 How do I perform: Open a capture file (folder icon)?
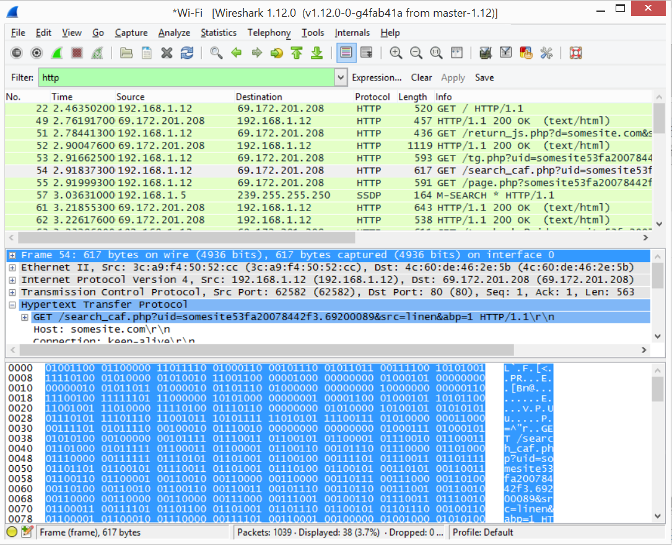tap(126, 53)
